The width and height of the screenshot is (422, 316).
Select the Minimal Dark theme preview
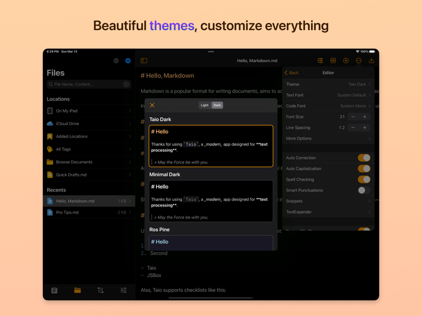coord(211,201)
